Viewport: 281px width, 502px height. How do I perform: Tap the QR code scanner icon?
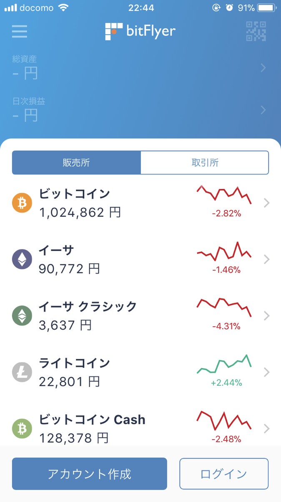coord(256,31)
